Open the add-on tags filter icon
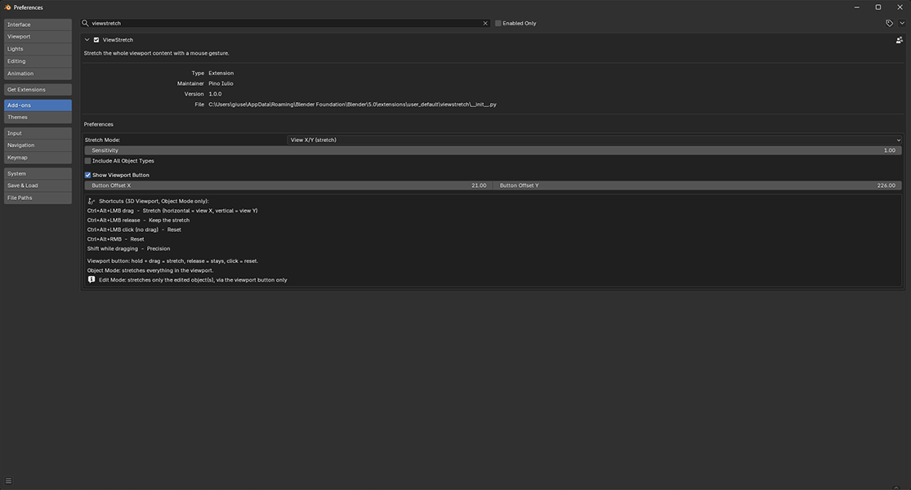This screenshot has height=490, width=911. click(890, 23)
